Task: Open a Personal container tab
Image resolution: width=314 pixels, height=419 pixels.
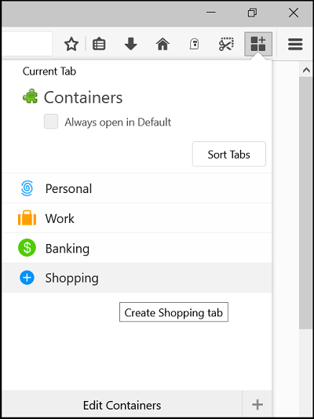Action: [137, 188]
